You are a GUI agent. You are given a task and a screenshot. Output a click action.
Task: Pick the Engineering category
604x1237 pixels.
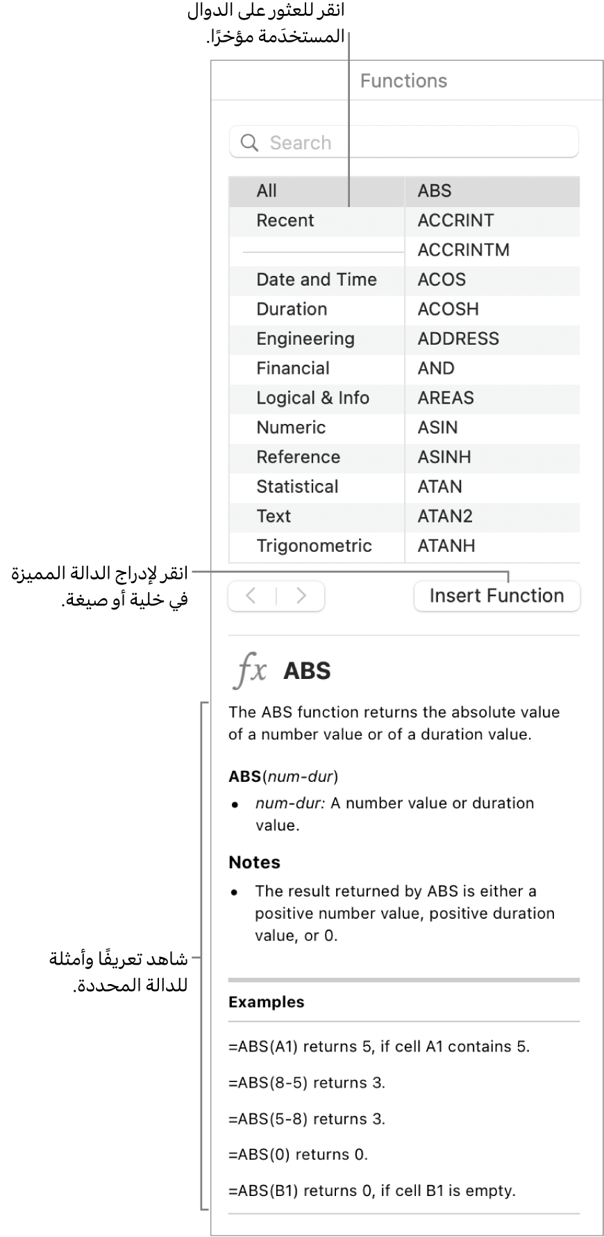click(305, 338)
